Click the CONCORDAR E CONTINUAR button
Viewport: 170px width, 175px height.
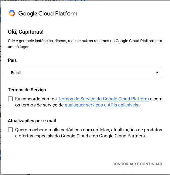point(137,164)
